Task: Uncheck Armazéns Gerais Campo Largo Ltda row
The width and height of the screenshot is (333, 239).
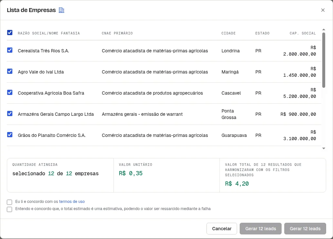Action: [x=10, y=113]
